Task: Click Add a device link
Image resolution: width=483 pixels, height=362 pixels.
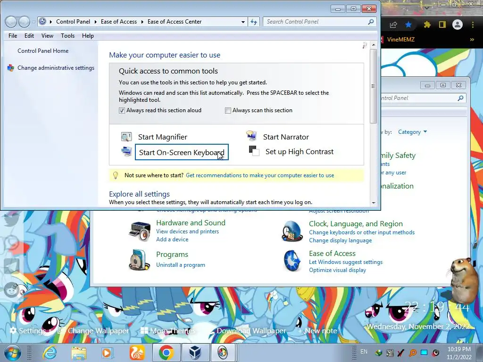Action: pyautogui.click(x=172, y=239)
